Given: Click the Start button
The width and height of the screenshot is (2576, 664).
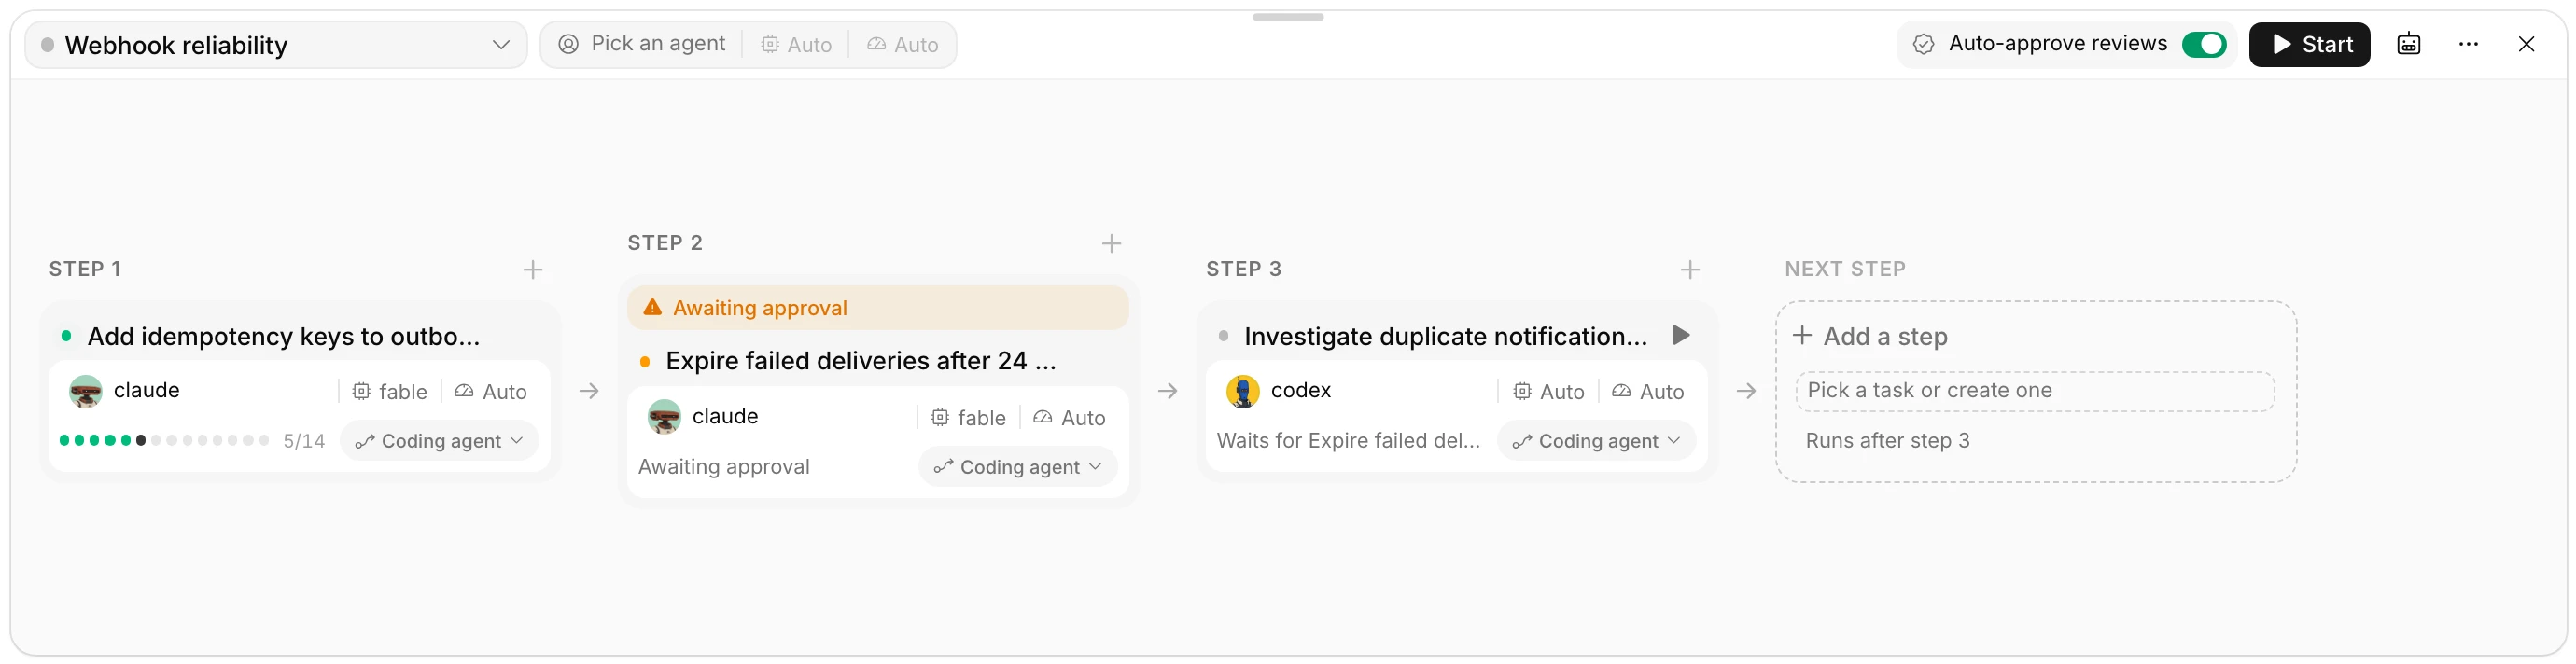Looking at the screenshot, I should point(2309,45).
